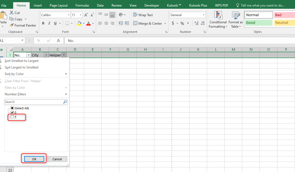Screen dimensions: 295x172
Task: Apply bold formatting
Action: click(x=43, y=23)
